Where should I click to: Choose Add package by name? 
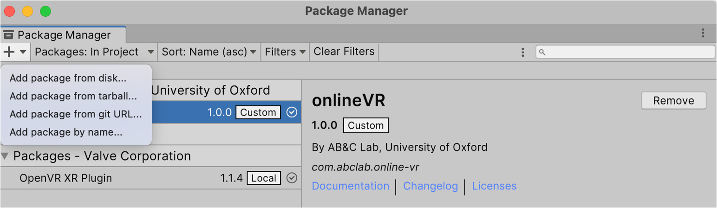click(66, 132)
